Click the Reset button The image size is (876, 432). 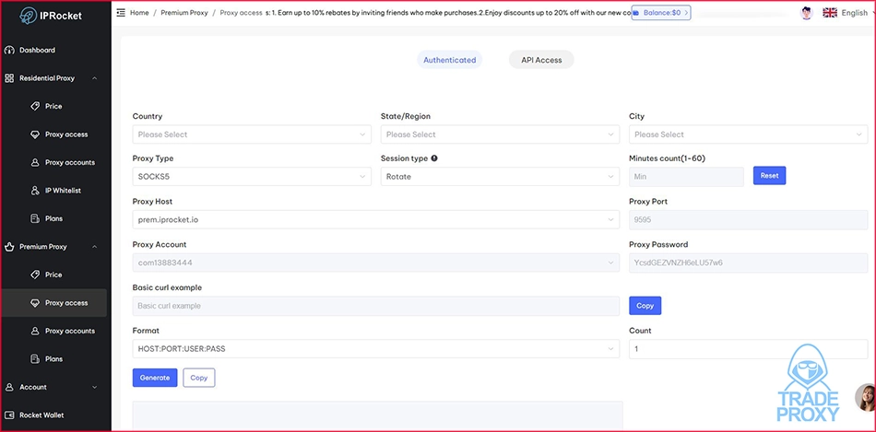769,175
